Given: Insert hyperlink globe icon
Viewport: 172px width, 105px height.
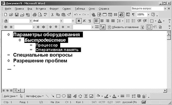Looking at the screenshot, I should click(93, 15).
